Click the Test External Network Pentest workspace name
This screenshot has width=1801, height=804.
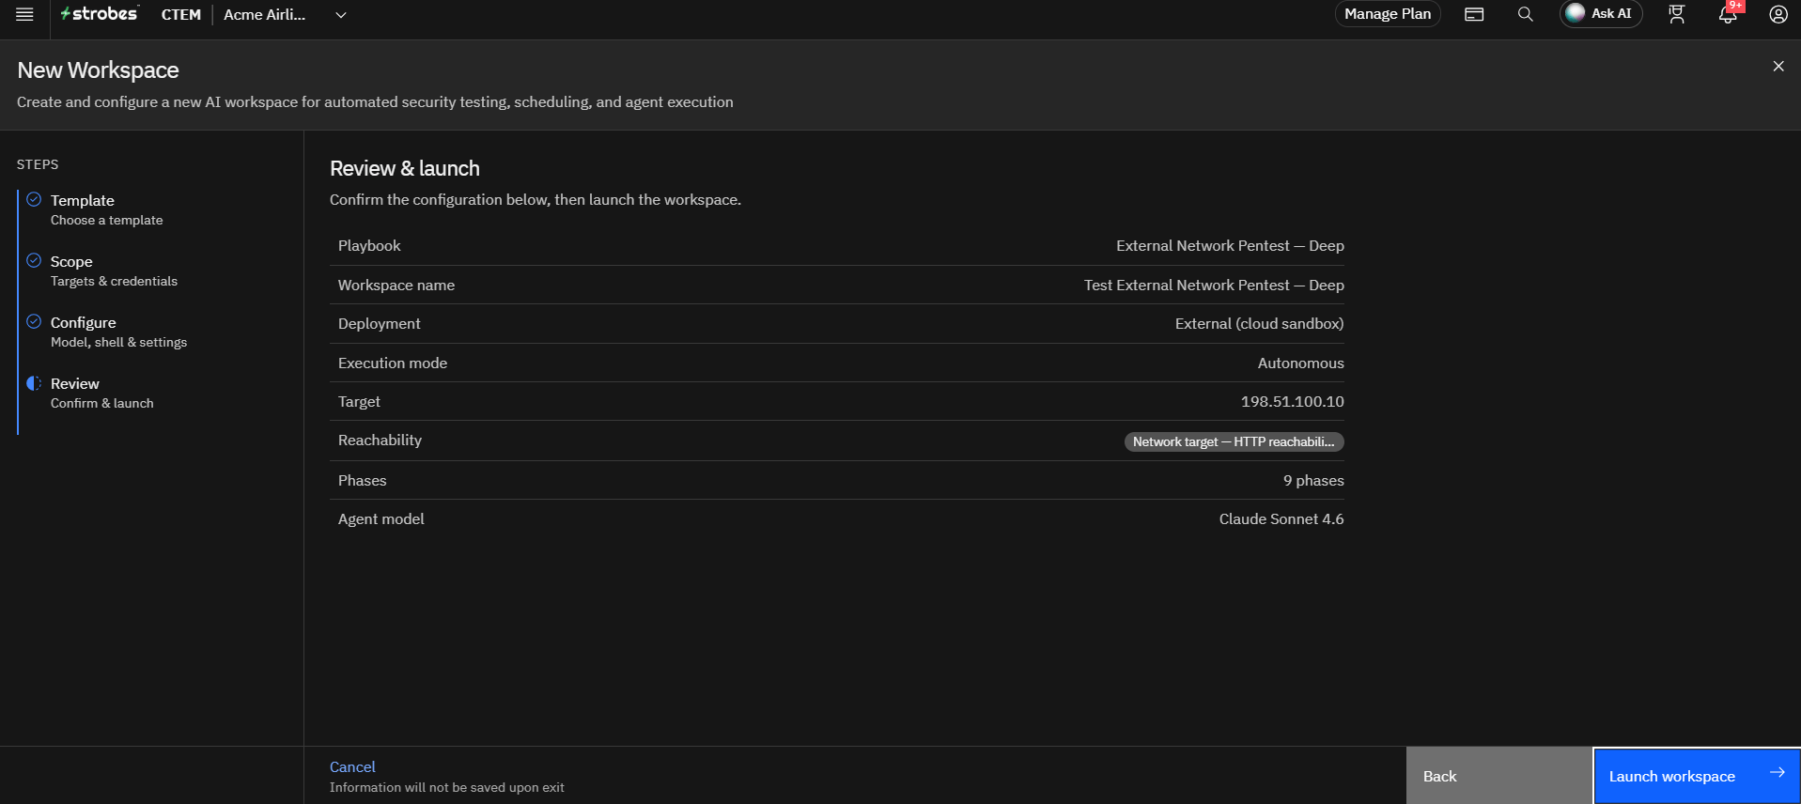pyautogui.click(x=1214, y=286)
